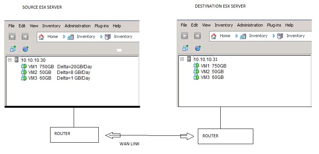Click last Inventory breadcrumb icon, source window
Image resolution: width=319 pixels, height=154 pixels.
(107, 37)
